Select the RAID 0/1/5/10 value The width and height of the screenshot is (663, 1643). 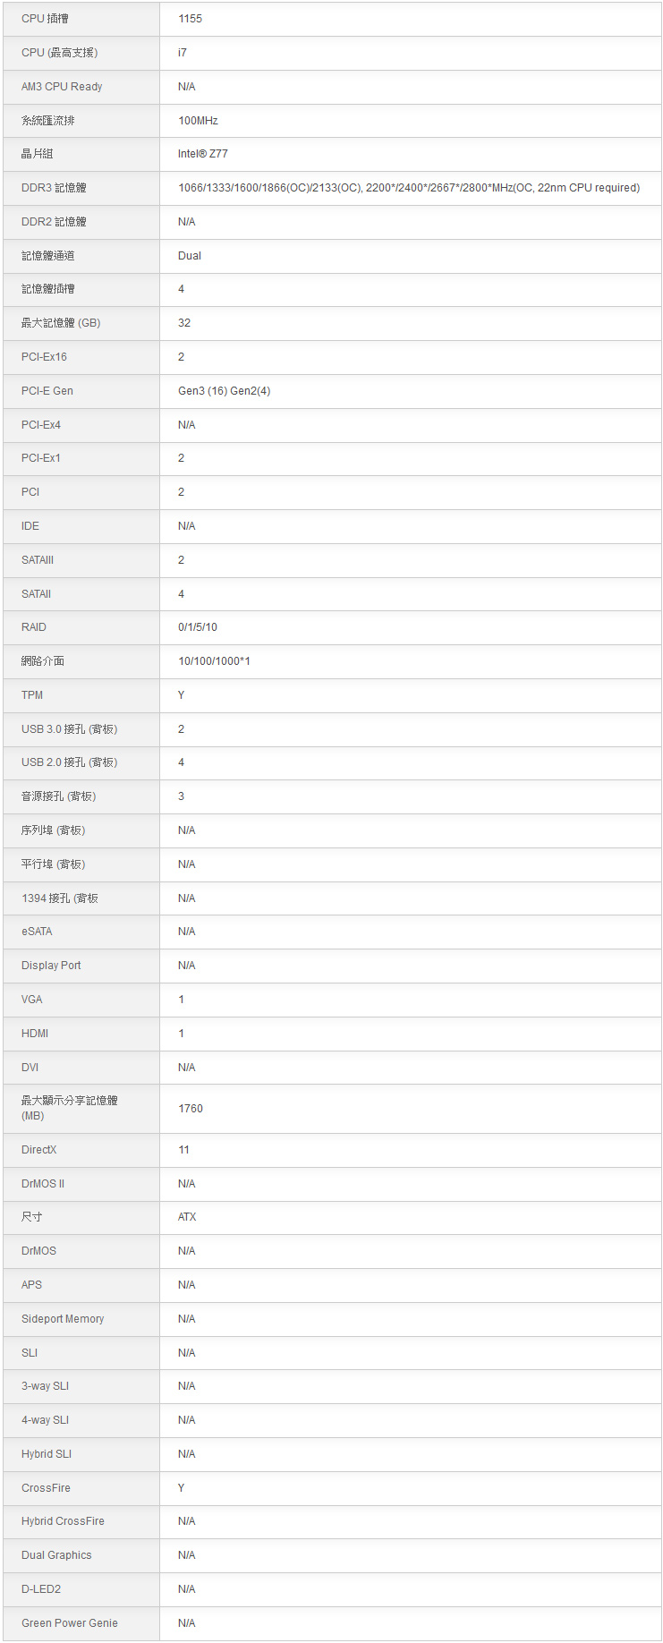197,627
